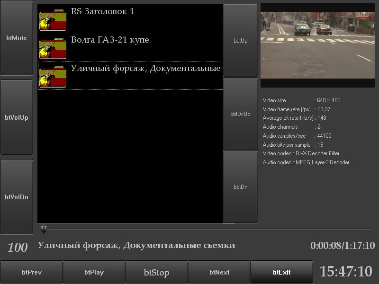379x284 pixels.
Task: Exit the player with btExit
Action: coord(281,272)
